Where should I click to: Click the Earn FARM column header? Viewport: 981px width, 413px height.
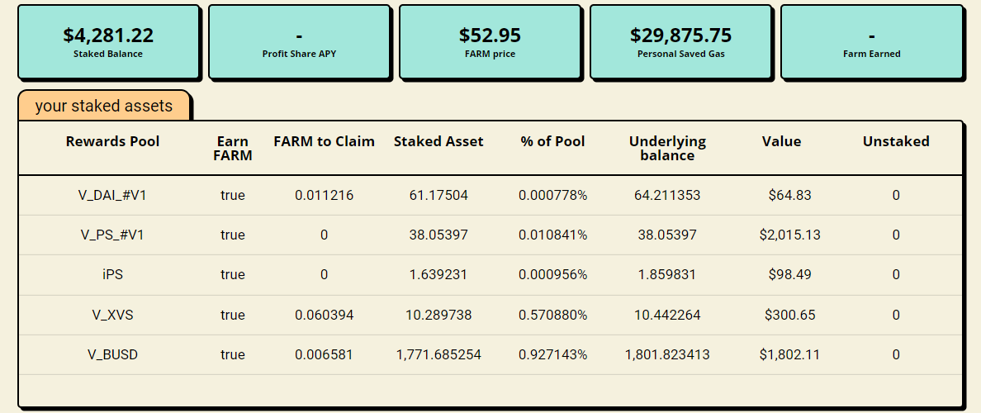click(x=233, y=149)
